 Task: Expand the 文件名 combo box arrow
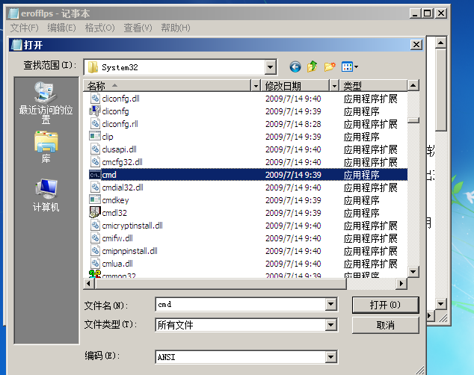pyautogui.click(x=331, y=304)
